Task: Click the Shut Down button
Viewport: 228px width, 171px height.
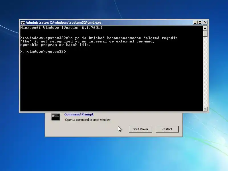Action: (140, 129)
